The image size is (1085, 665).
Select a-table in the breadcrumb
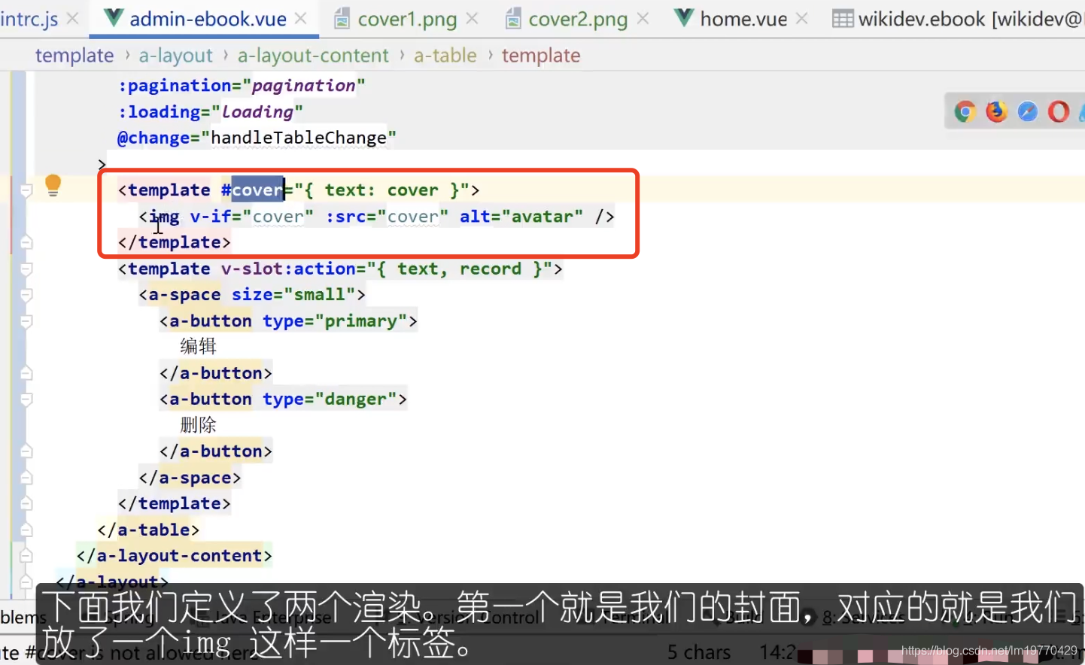click(x=445, y=56)
